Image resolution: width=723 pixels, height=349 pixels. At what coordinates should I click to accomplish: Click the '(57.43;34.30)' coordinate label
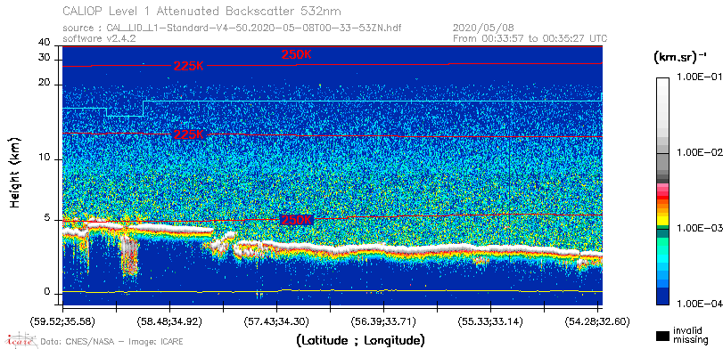[x=276, y=321]
